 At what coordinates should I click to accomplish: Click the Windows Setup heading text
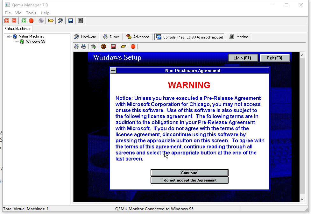click(117, 58)
